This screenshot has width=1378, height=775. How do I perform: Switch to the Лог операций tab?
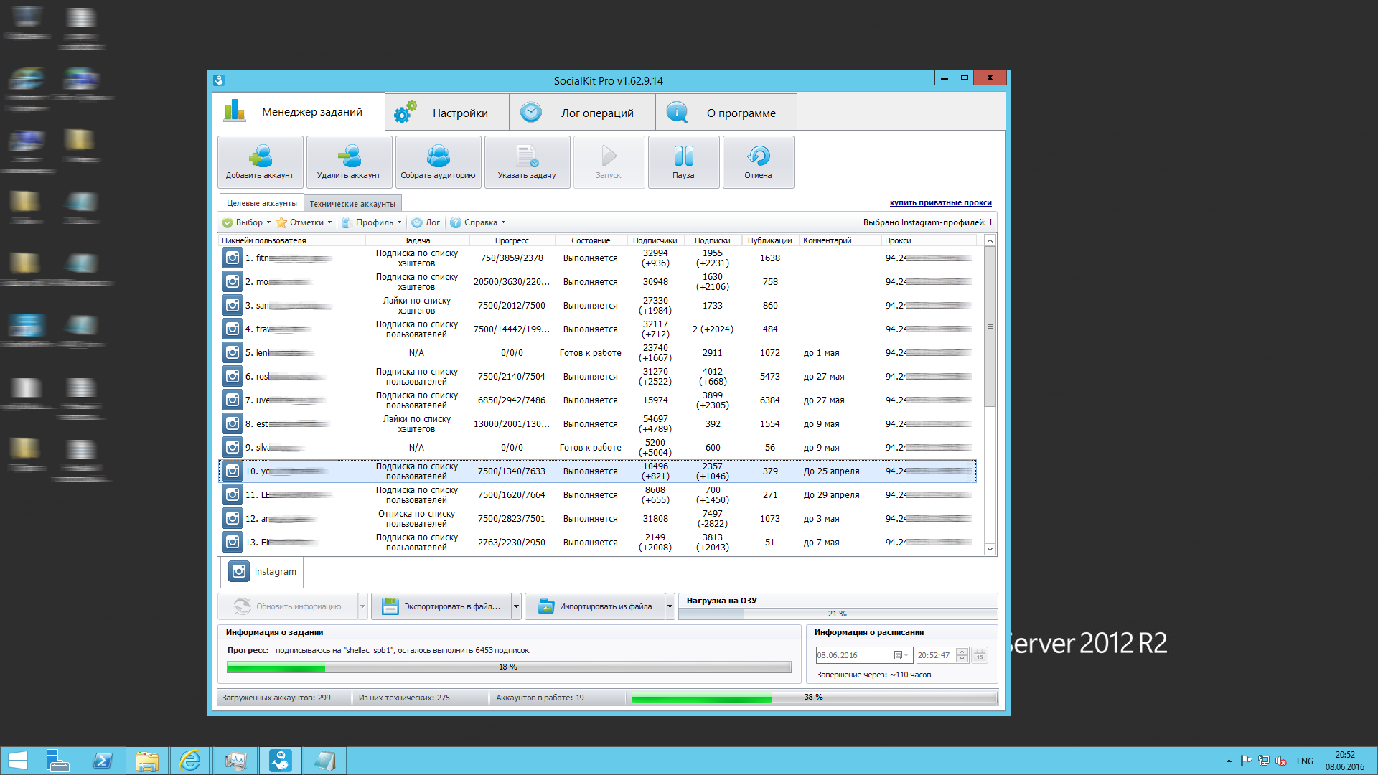[582, 113]
